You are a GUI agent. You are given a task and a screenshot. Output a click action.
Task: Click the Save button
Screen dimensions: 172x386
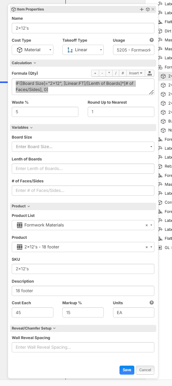tap(127, 370)
